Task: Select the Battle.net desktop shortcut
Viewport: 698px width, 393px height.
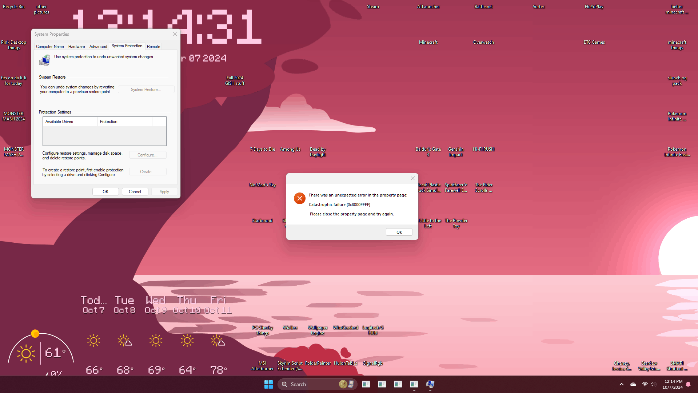Action: pos(484,7)
